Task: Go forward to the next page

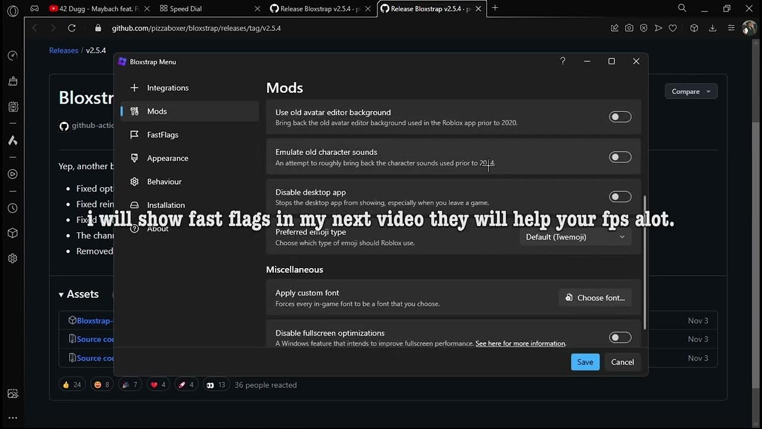Action: tap(53, 28)
